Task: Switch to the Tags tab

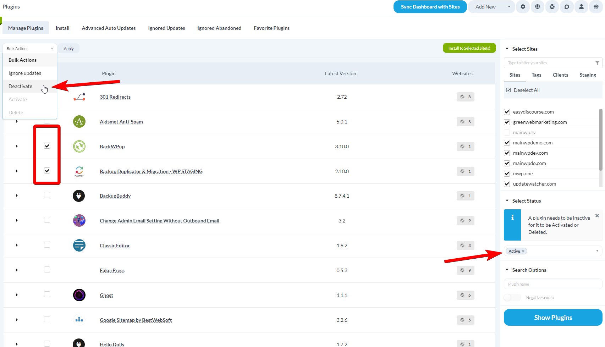Action: 536,75
